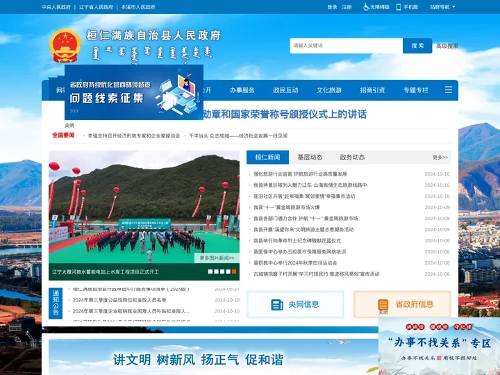500x375 pixels.
Task: Open the 省政府信息 button
Action: [402, 305]
